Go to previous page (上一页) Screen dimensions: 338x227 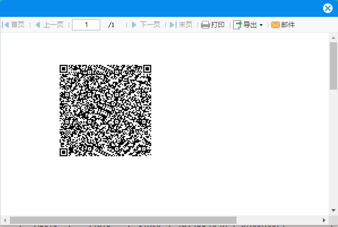[49, 25]
